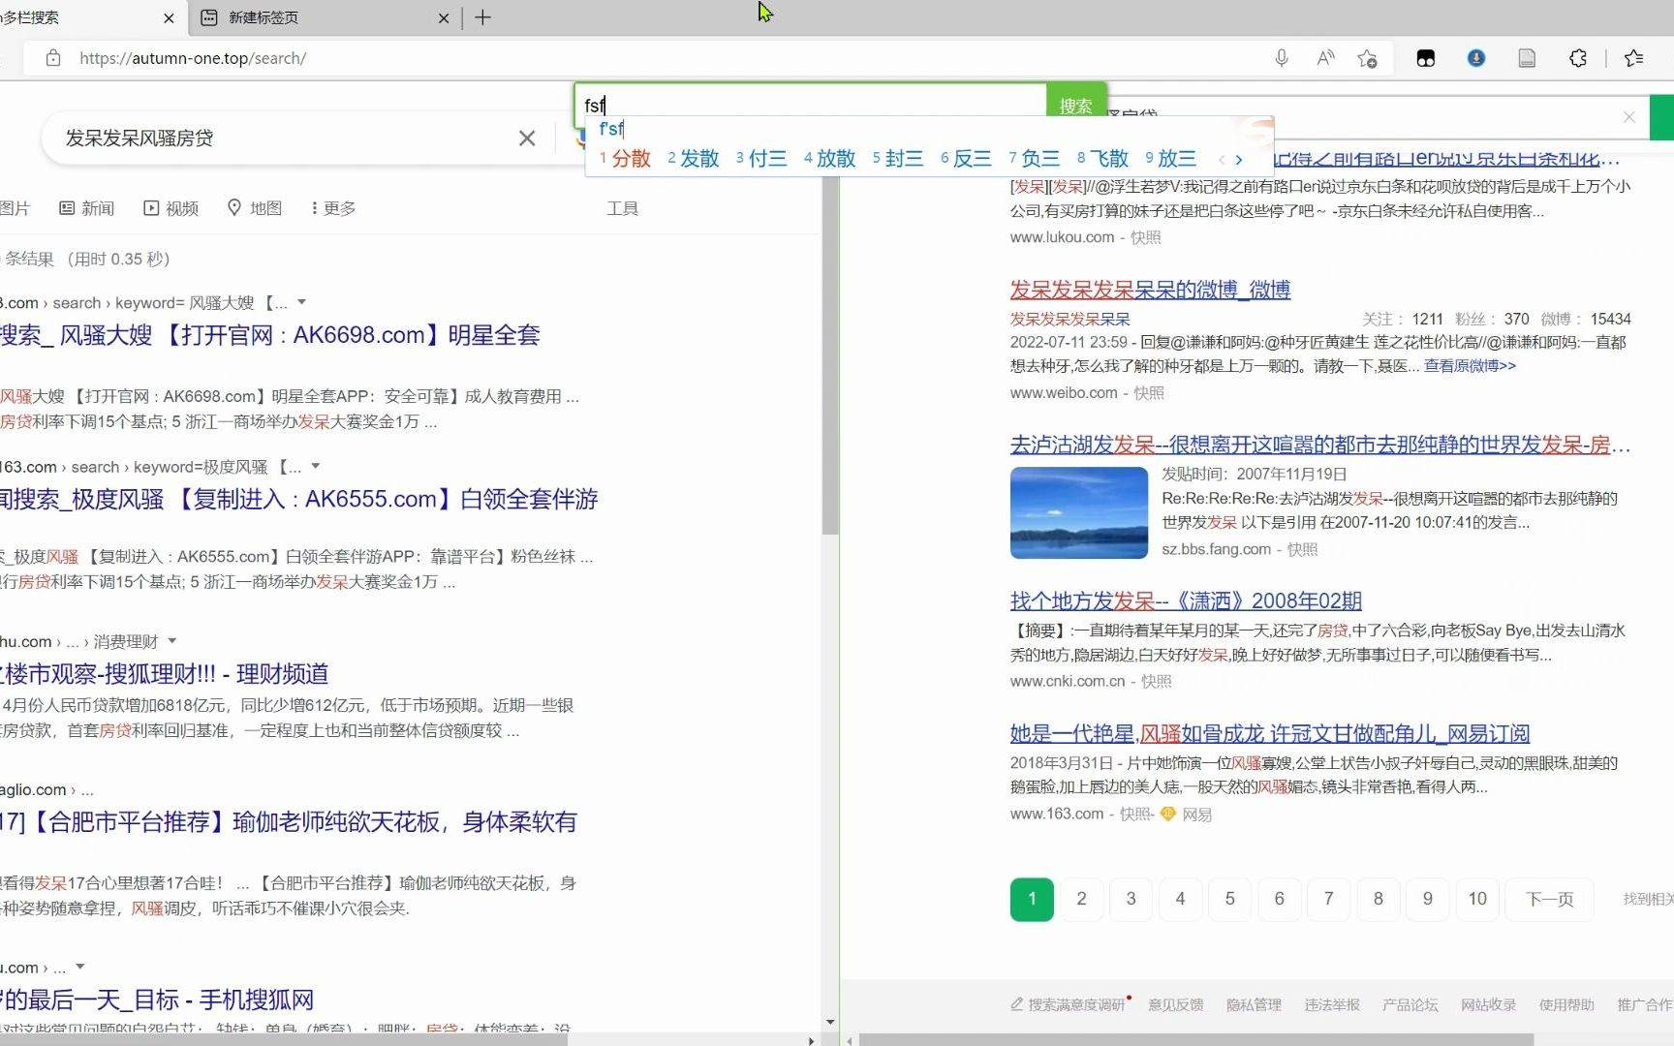Activate voice search microphone icon
Viewport: 1674px width, 1046px height.
pos(1282,58)
